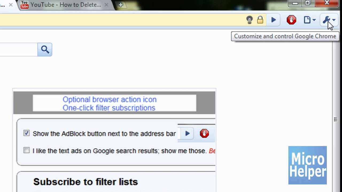Image resolution: width=342 pixels, height=192 pixels.
Task: Click the Subscribe to filter lists heading
Action: pyautogui.click(x=85, y=182)
